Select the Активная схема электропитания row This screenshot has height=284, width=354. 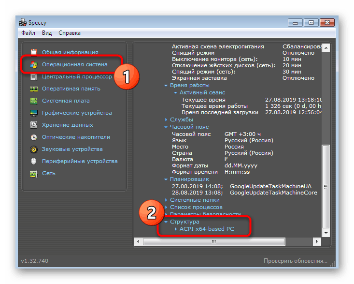tap(247, 47)
